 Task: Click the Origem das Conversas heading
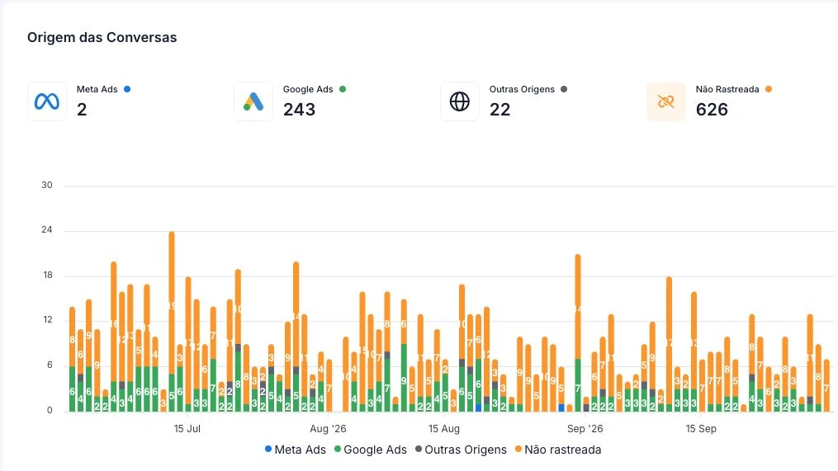pos(102,37)
